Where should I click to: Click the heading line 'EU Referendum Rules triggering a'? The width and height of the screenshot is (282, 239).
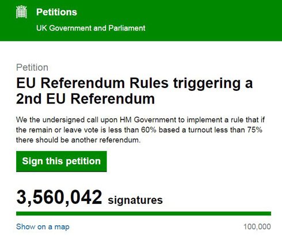(134, 83)
